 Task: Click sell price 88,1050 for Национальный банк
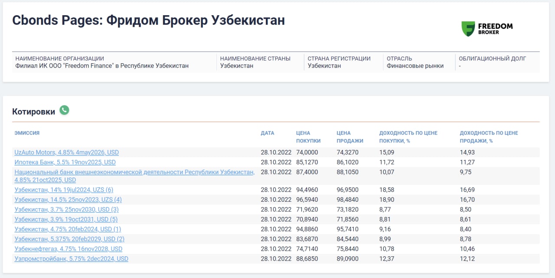point(348,172)
